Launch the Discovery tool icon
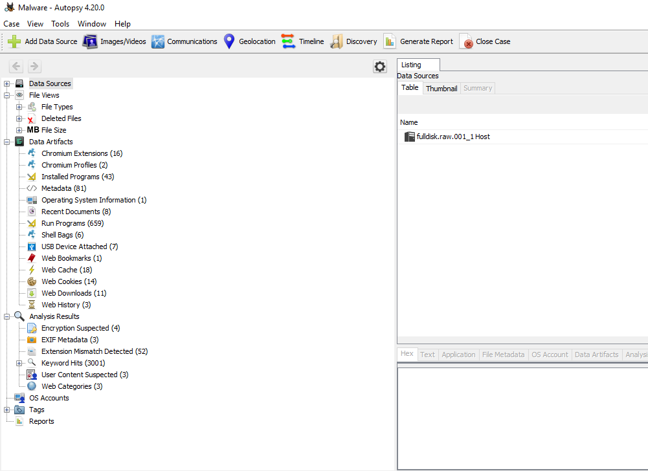 click(x=337, y=41)
